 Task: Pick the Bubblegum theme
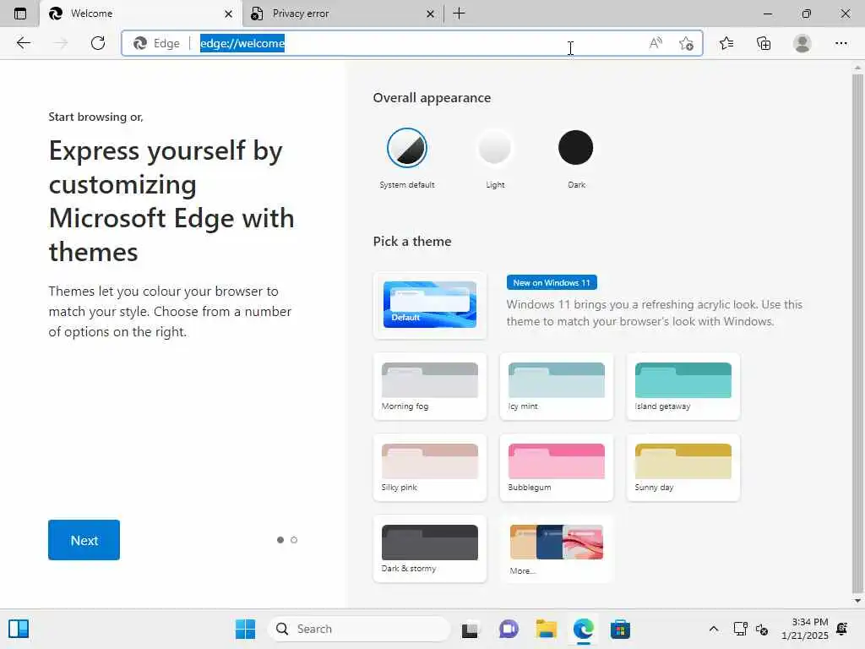[556, 467]
